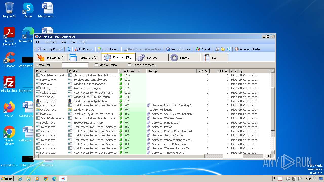Select the taskeng.exe process row
This screenshot has height=182, width=324.
(153, 88)
